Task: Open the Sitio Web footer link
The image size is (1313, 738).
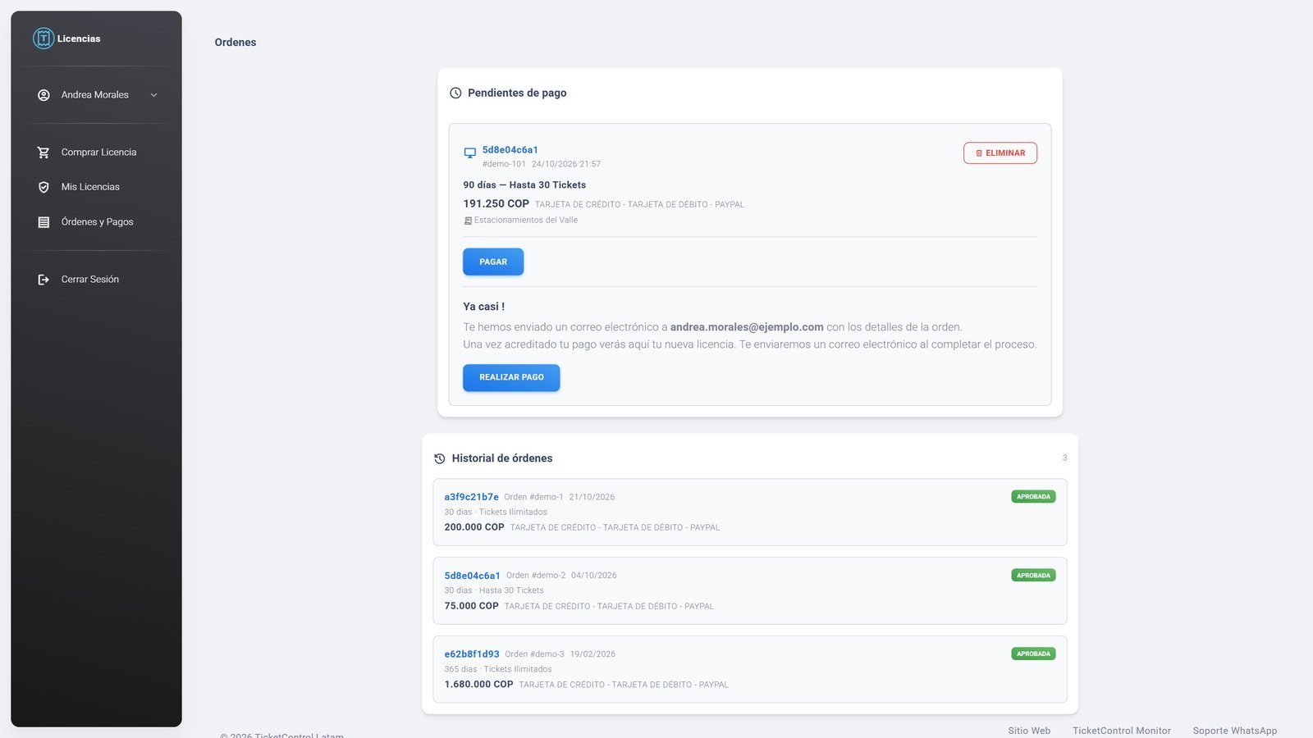Action: pos(1029,731)
